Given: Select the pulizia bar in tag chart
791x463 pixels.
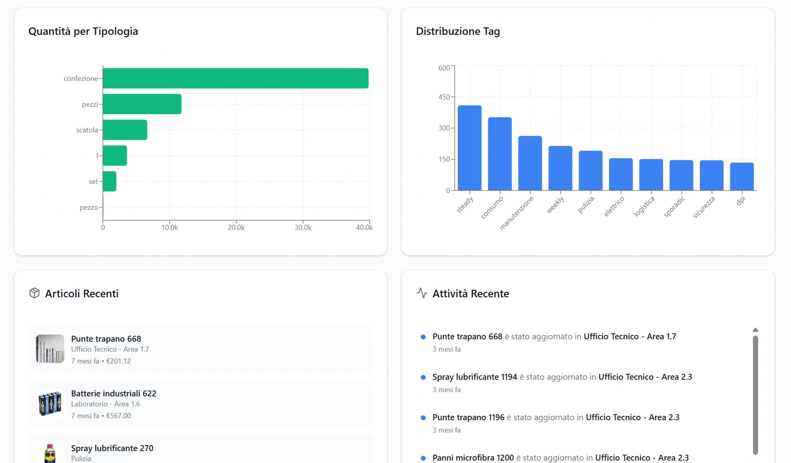Looking at the screenshot, I should 590,170.
